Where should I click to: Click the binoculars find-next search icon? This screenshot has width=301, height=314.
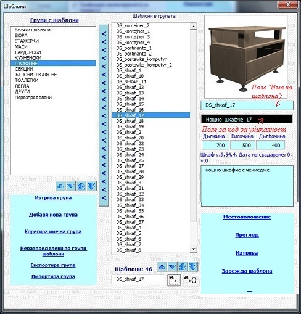pyautogui.click(x=174, y=280)
